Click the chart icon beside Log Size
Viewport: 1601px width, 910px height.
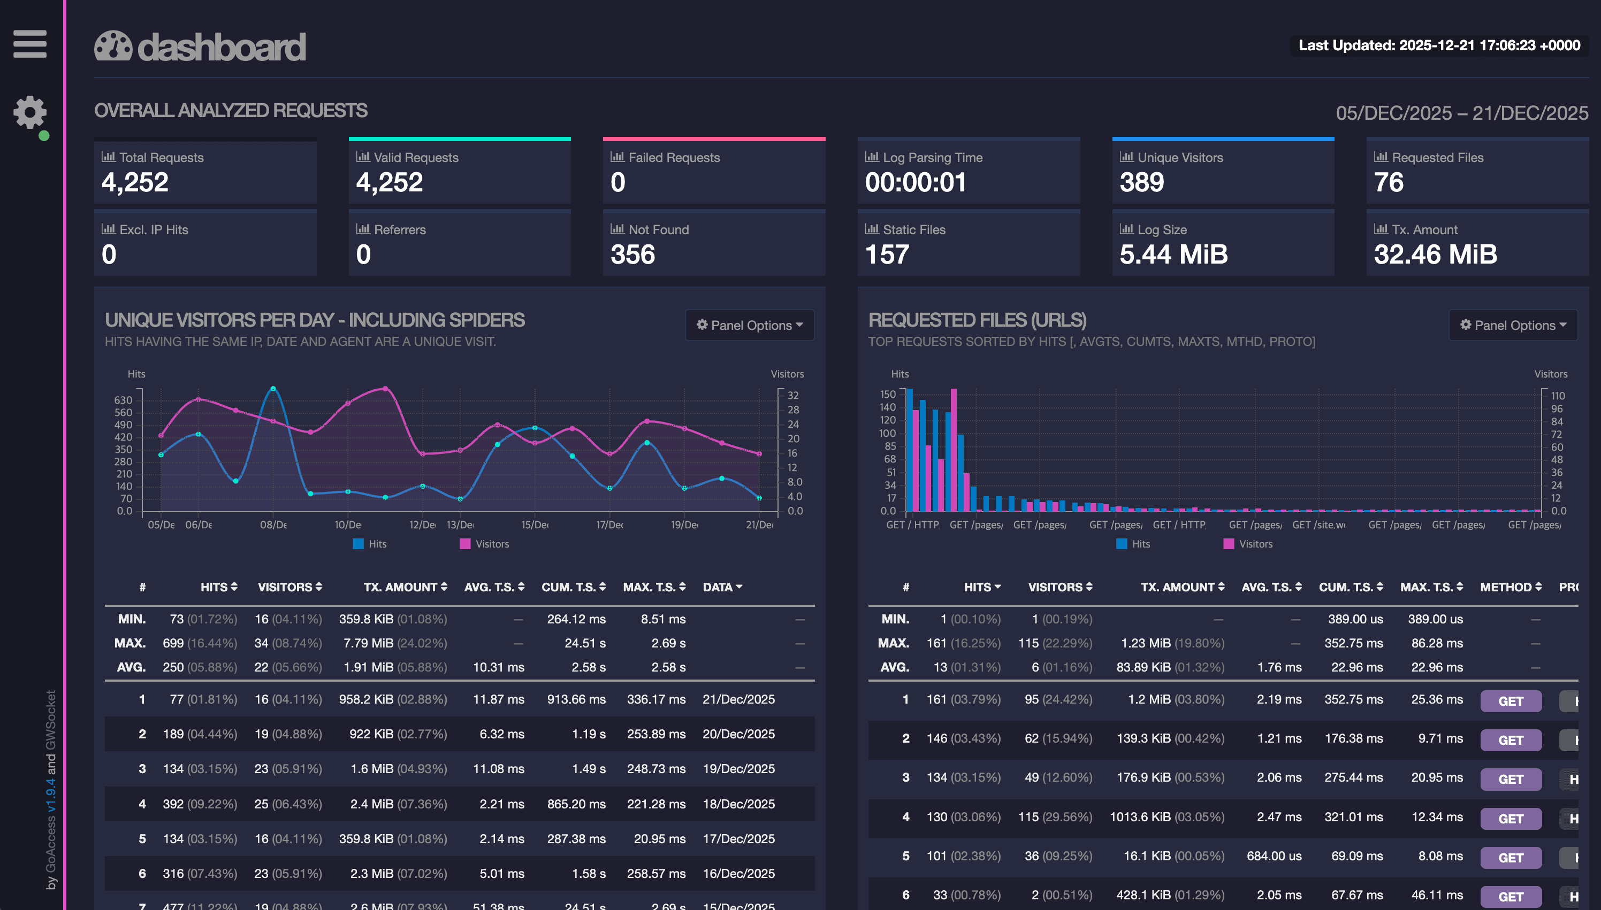pyautogui.click(x=1126, y=229)
